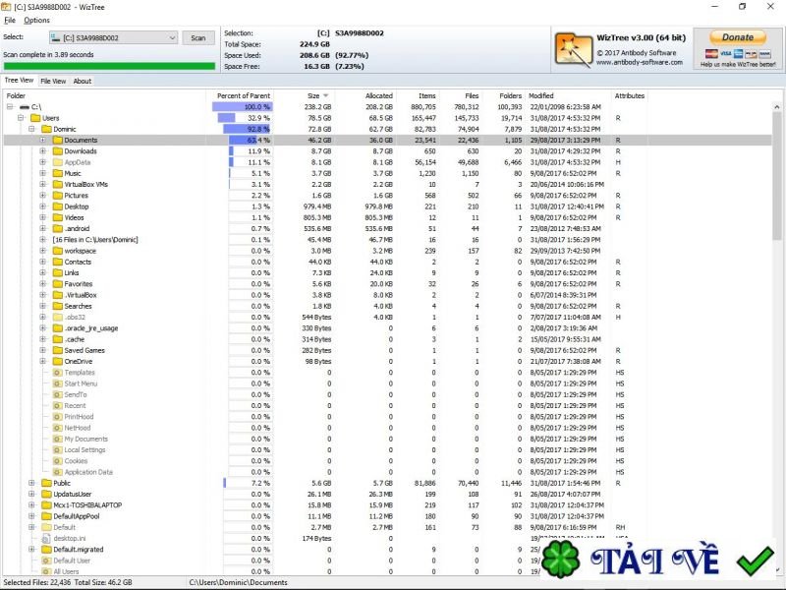786x590 pixels.
Task: Select the Downloads folder icon
Action: pos(57,151)
